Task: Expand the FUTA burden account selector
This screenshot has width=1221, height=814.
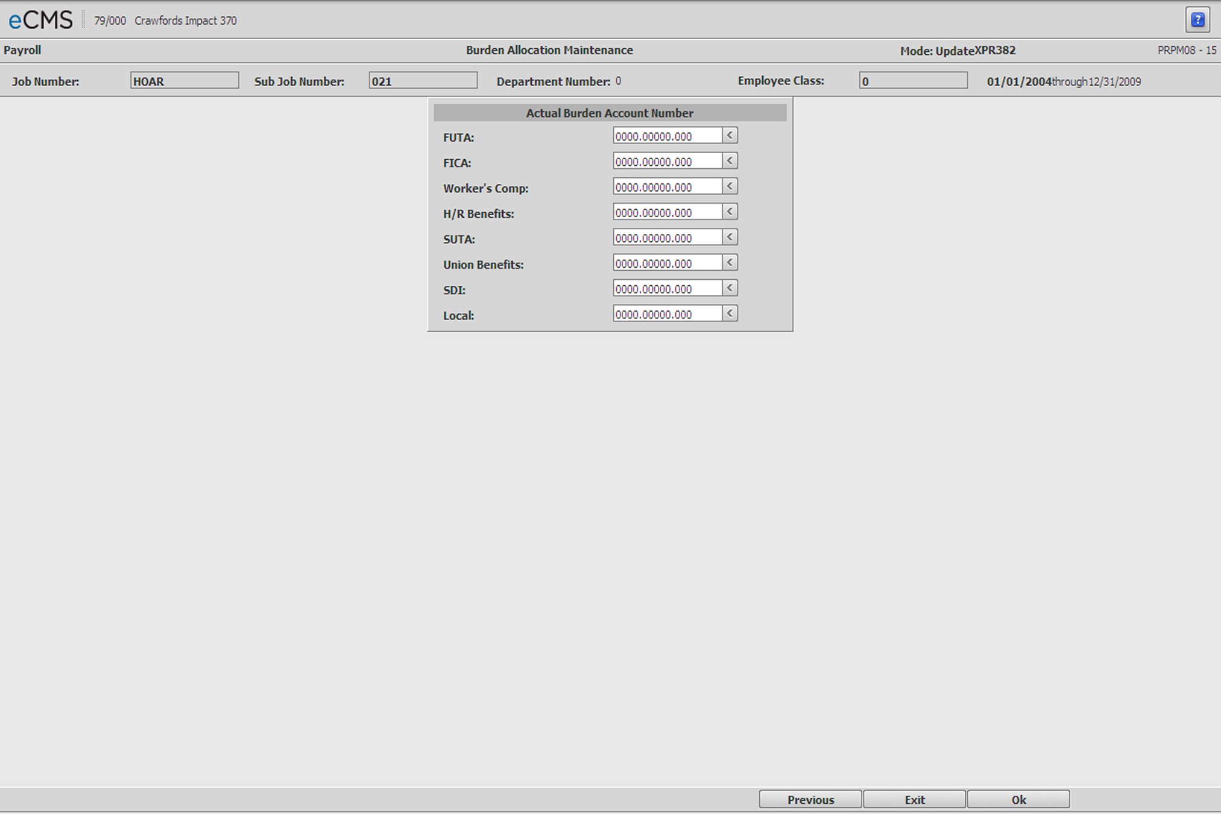Action: 730,135
